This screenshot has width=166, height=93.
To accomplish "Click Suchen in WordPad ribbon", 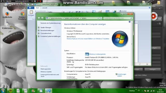I will point(123,11).
